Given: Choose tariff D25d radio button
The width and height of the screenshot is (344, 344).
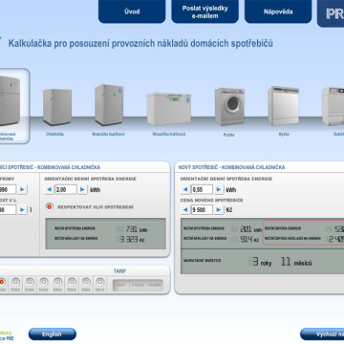Looking at the screenshot, I should click(x=15, y=282).
